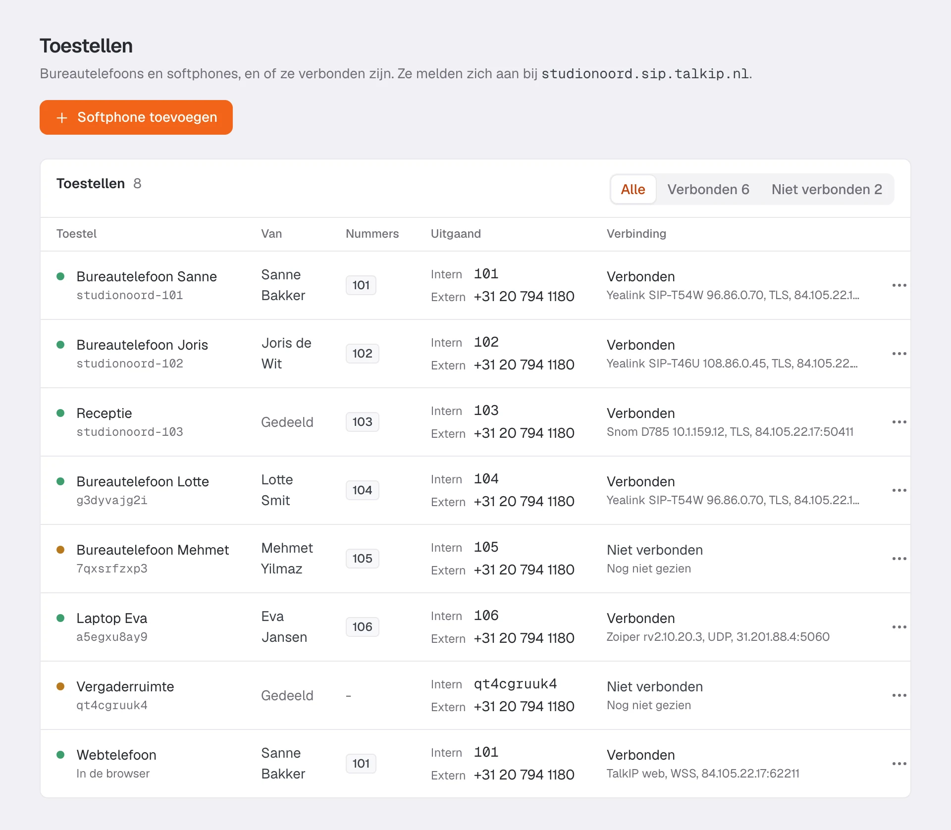Click the Toestel column header

(x=76, y=234)
